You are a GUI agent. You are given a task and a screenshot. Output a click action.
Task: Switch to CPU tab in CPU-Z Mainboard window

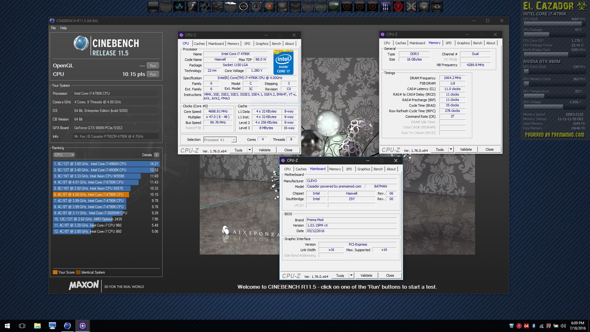[x=287, y=169]
